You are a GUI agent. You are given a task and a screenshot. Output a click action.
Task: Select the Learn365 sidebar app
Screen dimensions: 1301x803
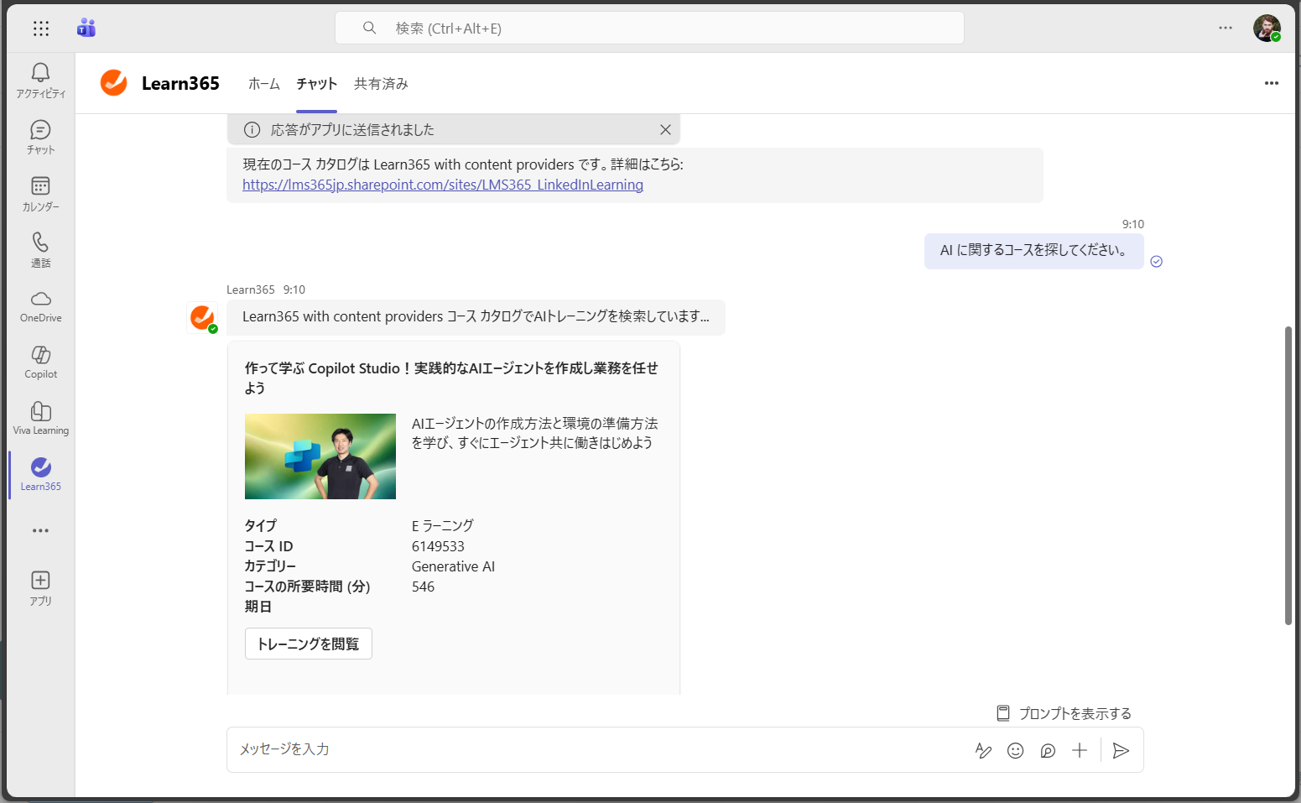tap(40, 475)
